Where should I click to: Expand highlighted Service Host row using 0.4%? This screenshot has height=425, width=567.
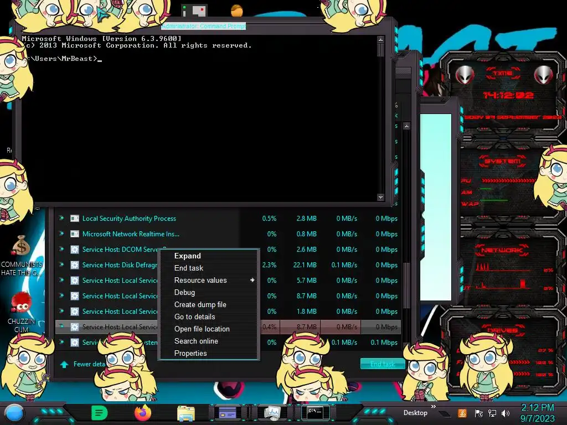61,326
